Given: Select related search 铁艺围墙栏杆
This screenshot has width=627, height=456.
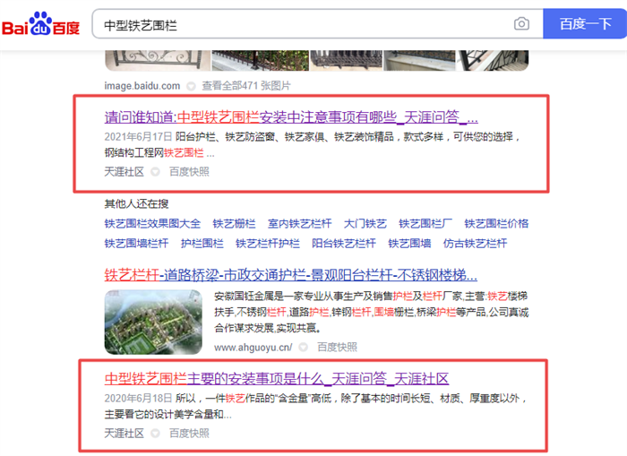Looking at the screenshot, I should [136, 243].
